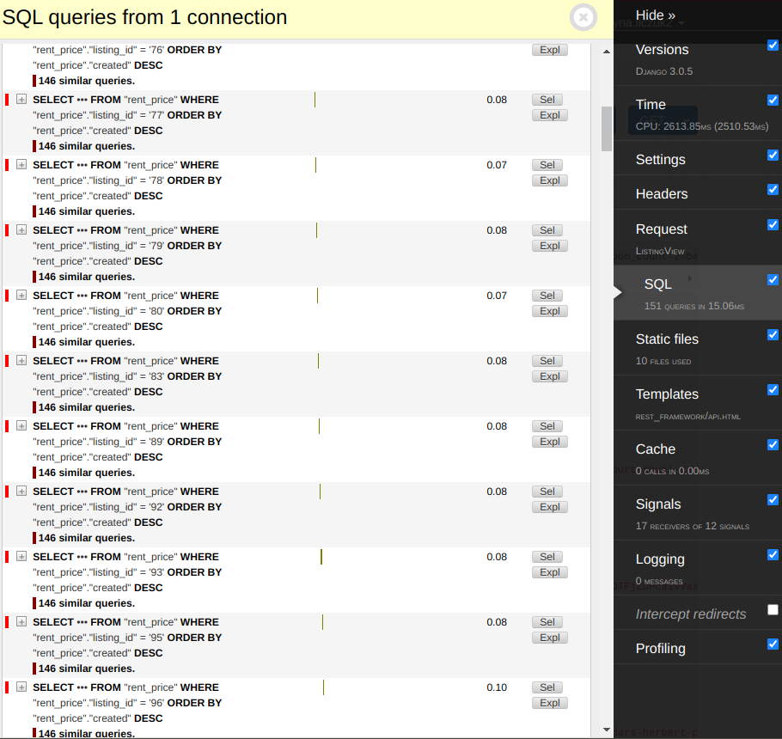Disable the Versions panel checkbox

[773, 46]
